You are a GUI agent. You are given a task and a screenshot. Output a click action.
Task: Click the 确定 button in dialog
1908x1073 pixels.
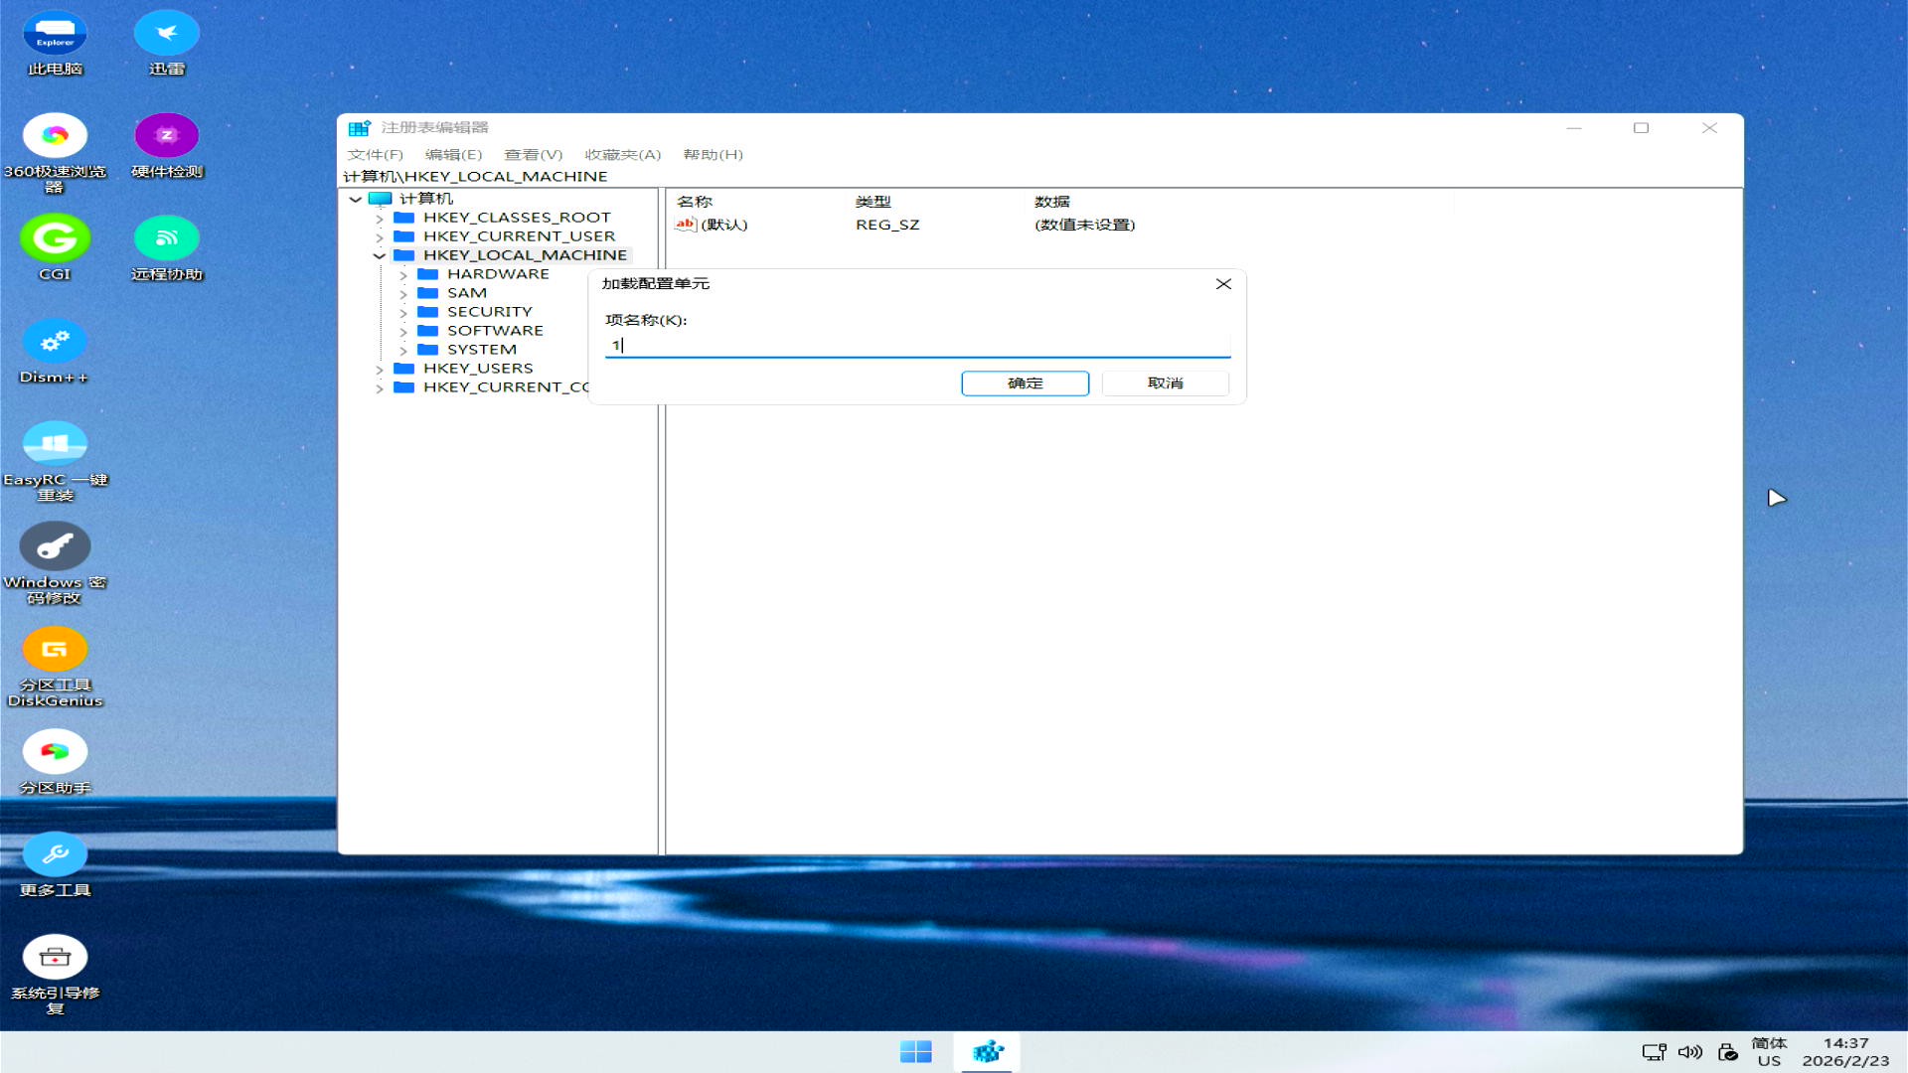coord(1025,383)
